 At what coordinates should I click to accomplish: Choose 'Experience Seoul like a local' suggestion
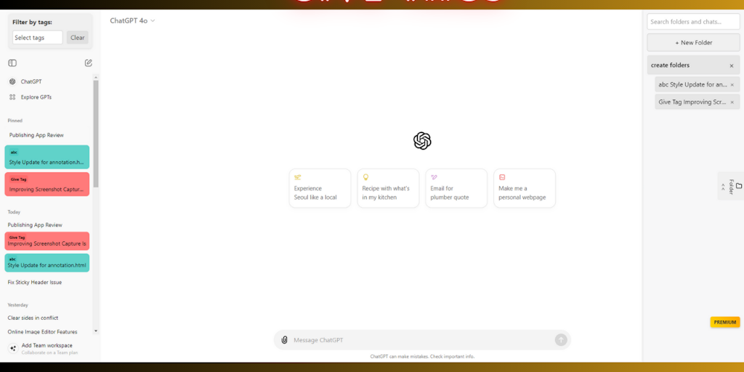320,188
